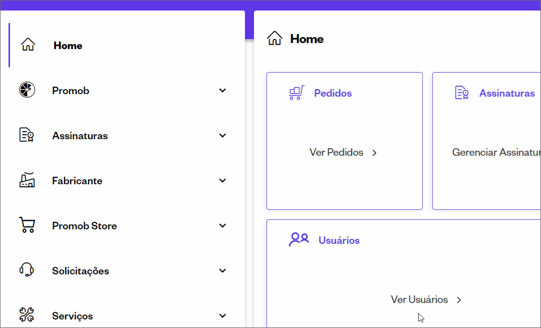Click the Assinaturas document icon in sidebar

27,135
